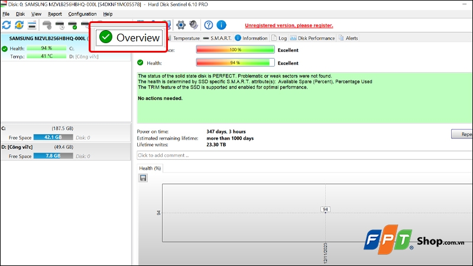This screenshot has width=473, height=266.
Task: Click the hardware disk test icon
Action: pyautogui.click(x=47, y=25)
